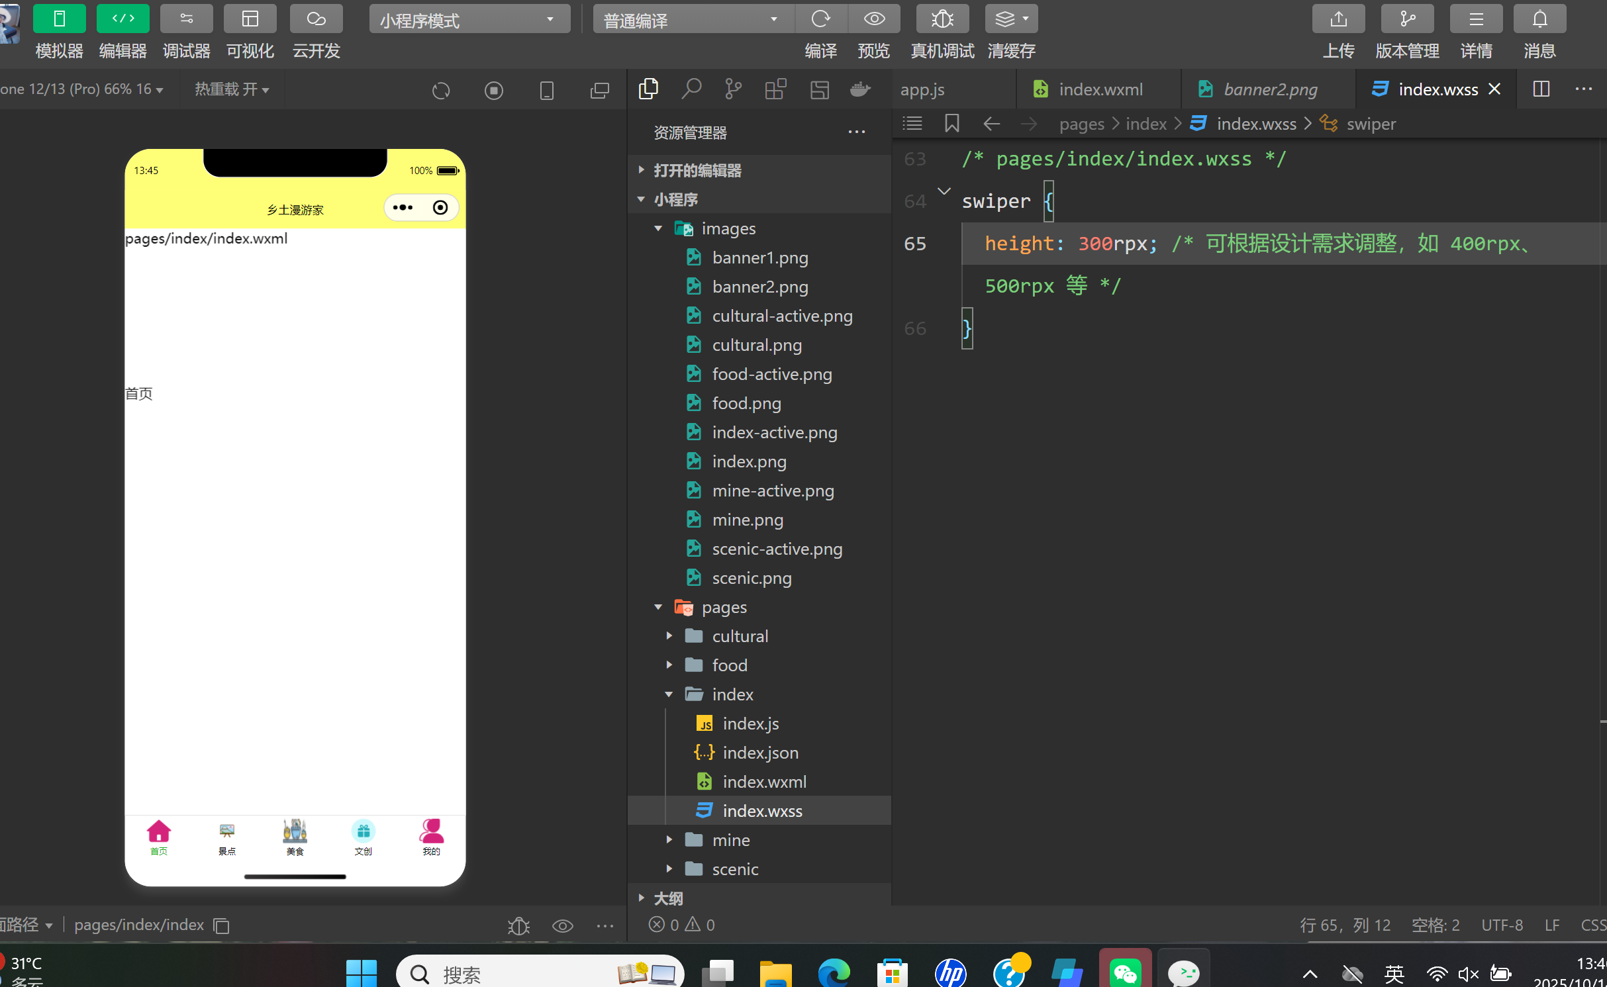This screenshot has height=987, width=1607.
Task: Click the Upload (上传) icon
Action: tap(1338, 19)
